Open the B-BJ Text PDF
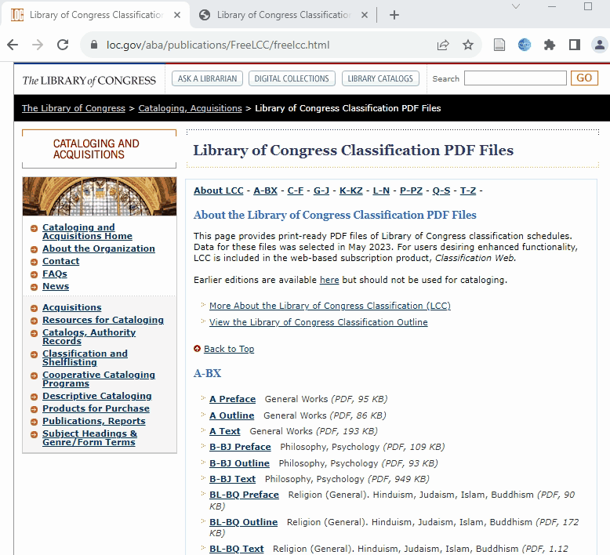The width and height of the screenshot is (610, 555). click(232, 479)
